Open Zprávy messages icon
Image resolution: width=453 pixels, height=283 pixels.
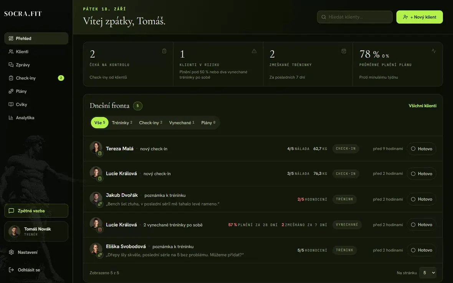(x=11, y=65)
